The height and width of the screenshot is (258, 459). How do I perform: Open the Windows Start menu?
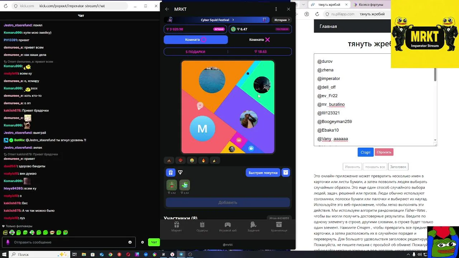(4, 254)
